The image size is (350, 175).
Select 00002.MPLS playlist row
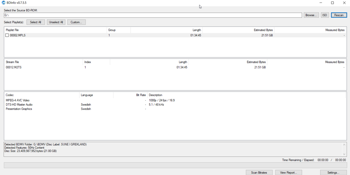point(175,35)
